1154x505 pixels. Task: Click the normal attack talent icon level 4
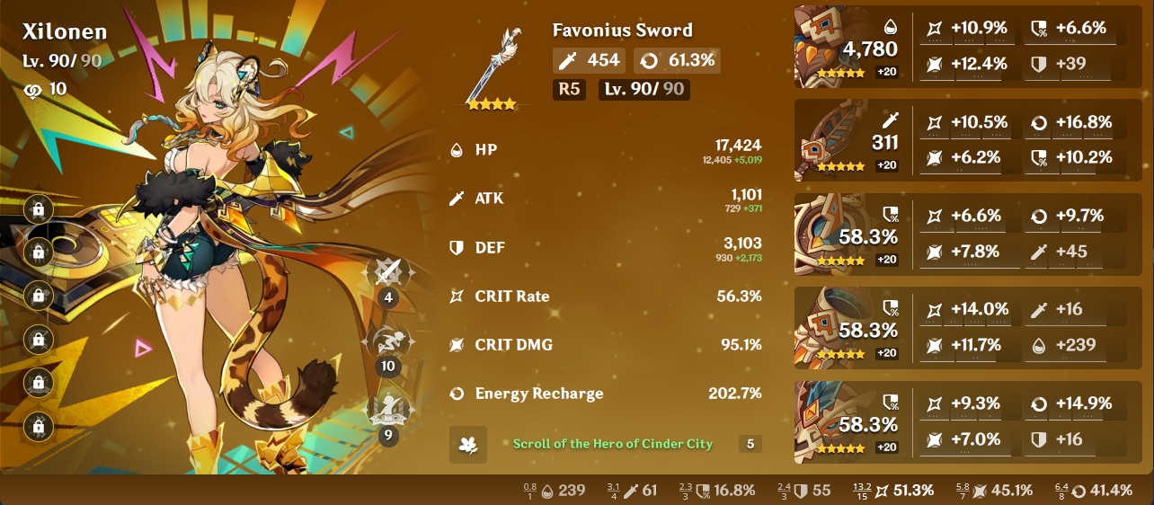[389, 274]
